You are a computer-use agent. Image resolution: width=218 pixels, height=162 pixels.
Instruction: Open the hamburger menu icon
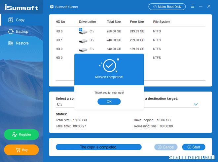coord(193,7)
